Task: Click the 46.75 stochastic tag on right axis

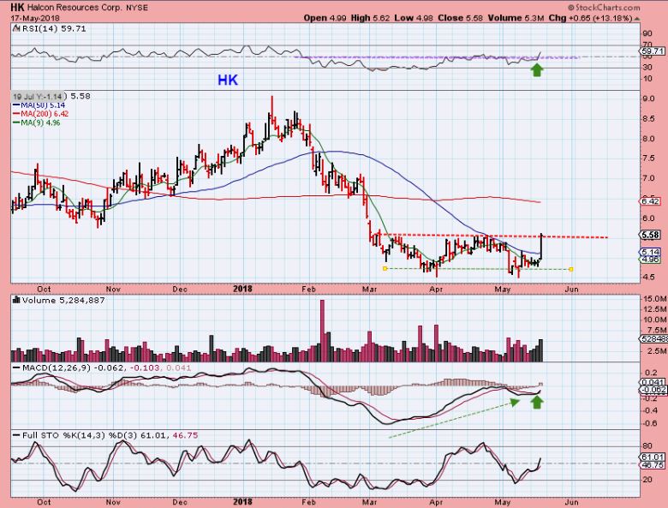Action: tap(652, 465)
